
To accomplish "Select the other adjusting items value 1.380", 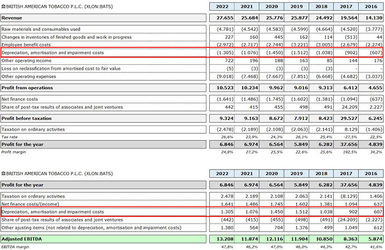I will tap(227, 228).
